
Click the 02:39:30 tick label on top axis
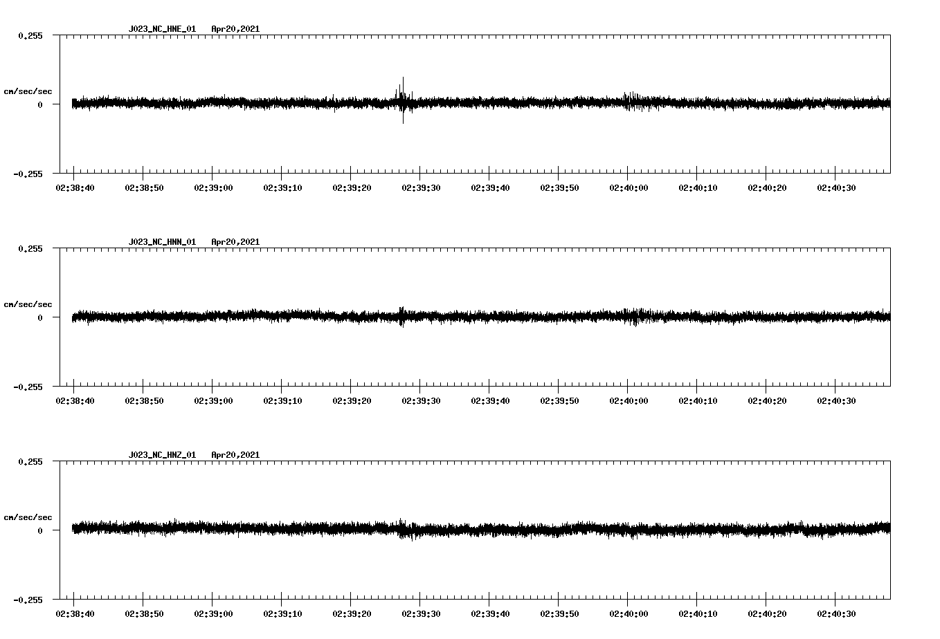[x=421, y=187]
